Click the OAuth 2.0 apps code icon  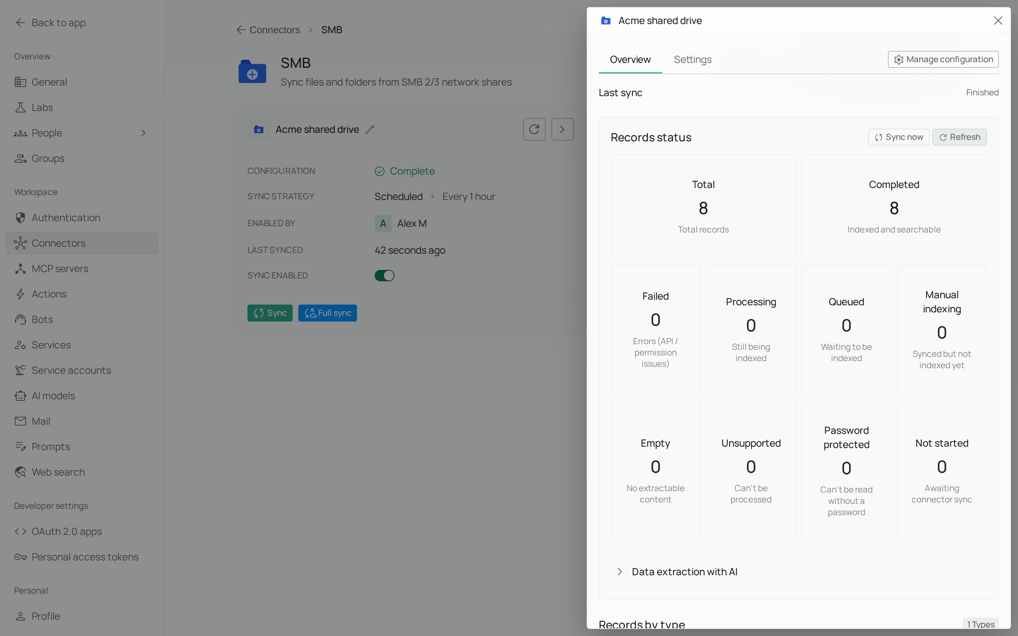tap(20, 531)
